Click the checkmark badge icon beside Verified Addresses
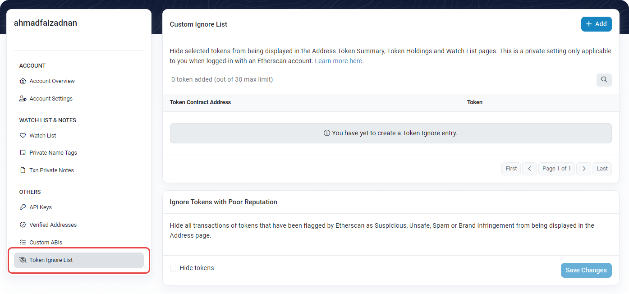Viewport: 629px width, 294px height. pos(23,225)
